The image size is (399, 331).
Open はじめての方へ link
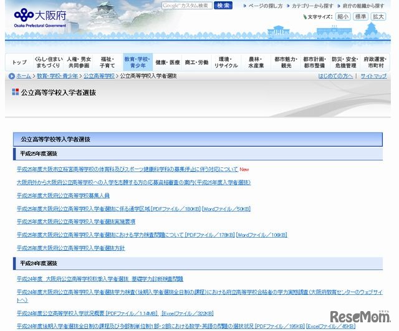point(335,76)
